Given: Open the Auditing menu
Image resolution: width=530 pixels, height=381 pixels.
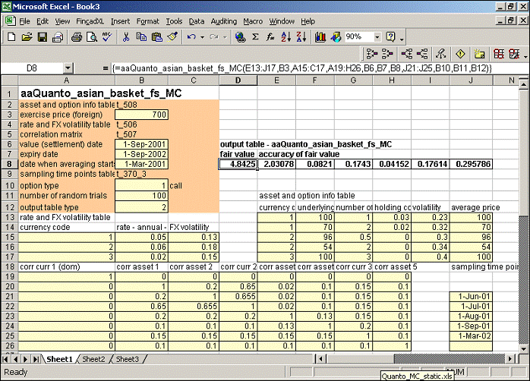Looking at the screenshot, I should [224, 21].
